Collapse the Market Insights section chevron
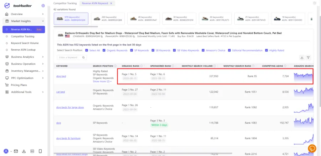This screenshot has width=321, height=156. point(43,21)
